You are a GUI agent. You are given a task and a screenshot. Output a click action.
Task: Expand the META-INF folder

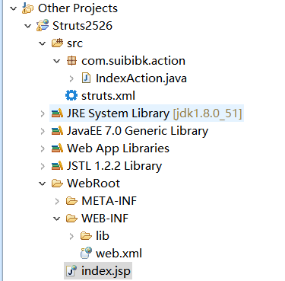coord(57,201)
